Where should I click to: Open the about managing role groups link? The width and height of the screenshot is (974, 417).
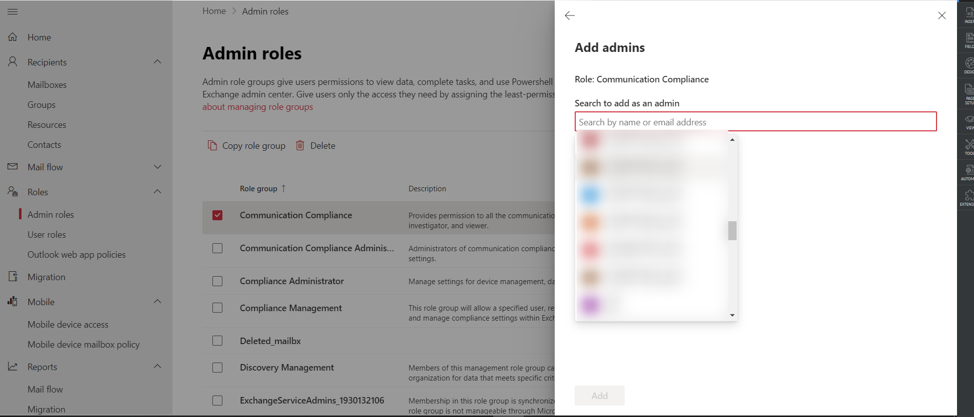pos(257,107)
